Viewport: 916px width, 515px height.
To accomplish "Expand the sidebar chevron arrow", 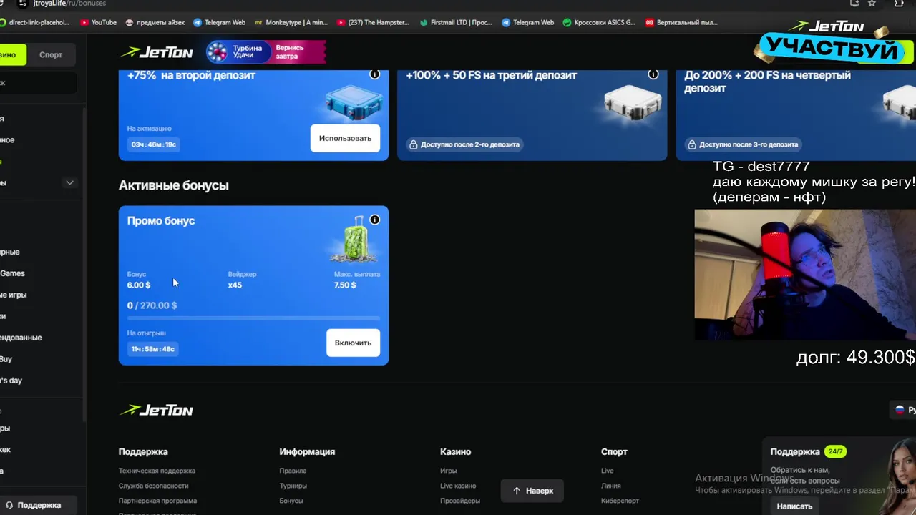I will click(x=69, y=182).
